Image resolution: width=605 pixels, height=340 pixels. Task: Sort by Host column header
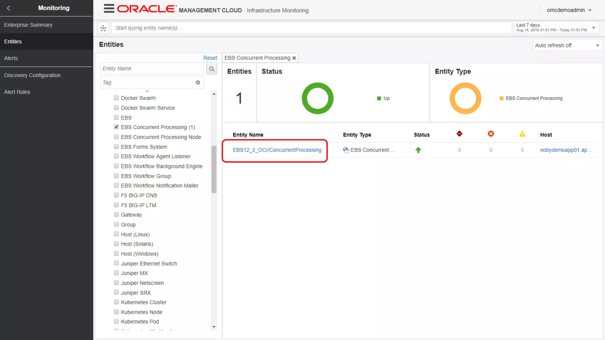[x=546, y=135]
